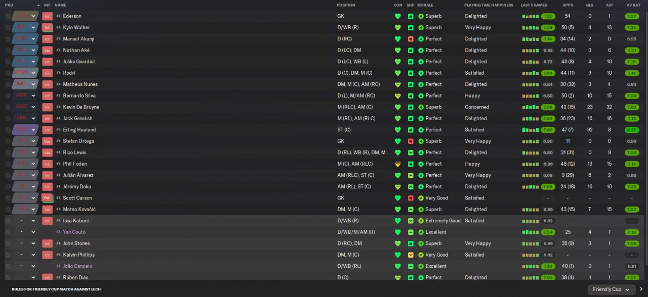Toggle selection check for Mateo Kovačić
The image size is (648, 297).
click(8, 210)
